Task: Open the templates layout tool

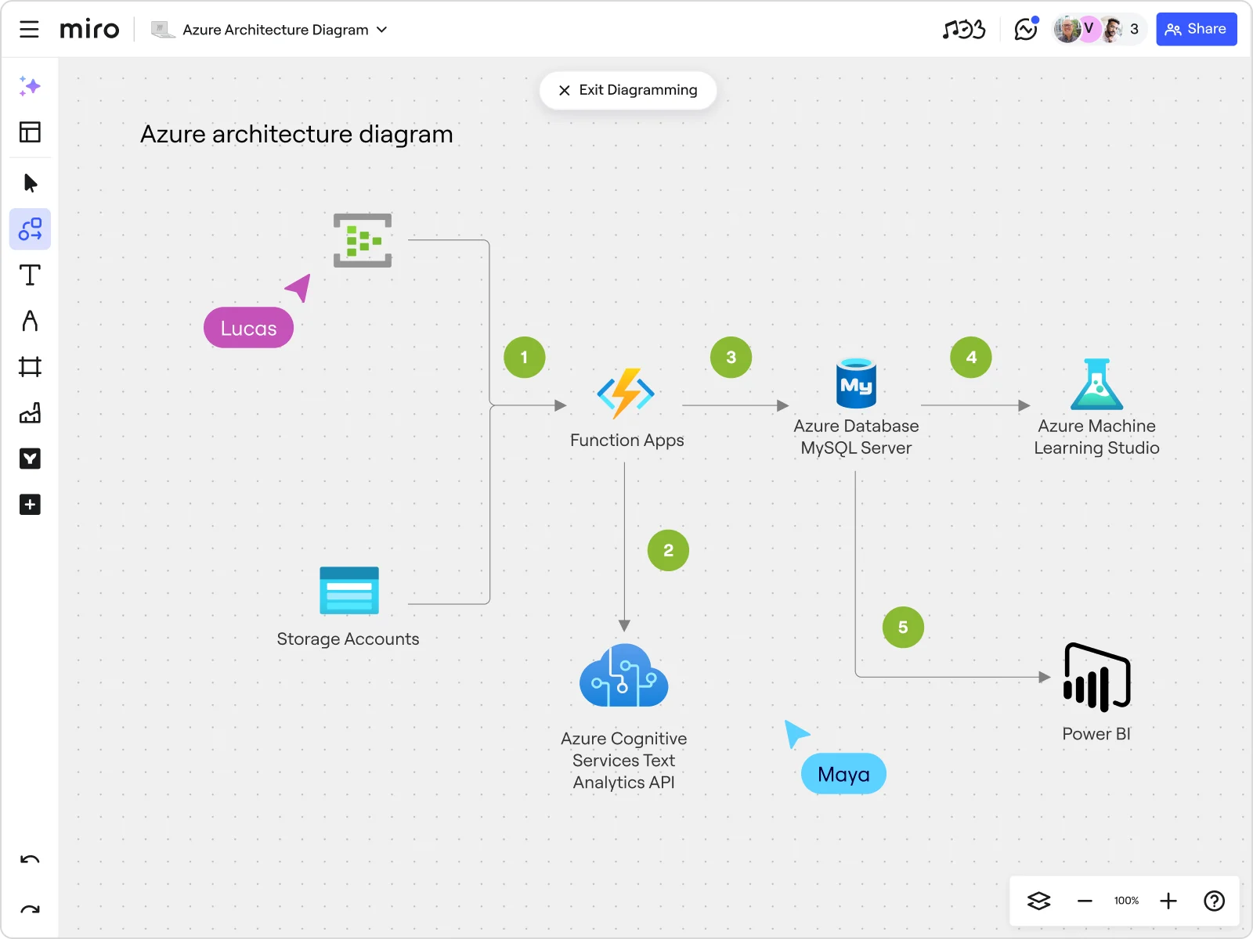Action: [x=30, y=132]
